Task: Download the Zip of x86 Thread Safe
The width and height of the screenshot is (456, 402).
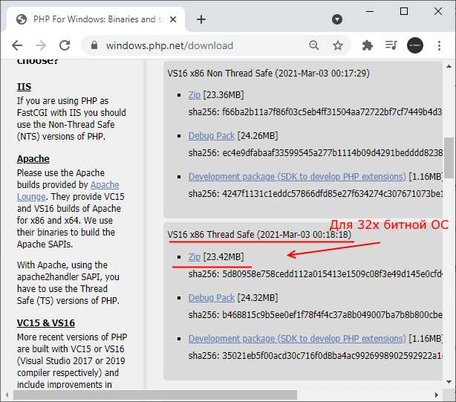Action: tap(195, 257)
